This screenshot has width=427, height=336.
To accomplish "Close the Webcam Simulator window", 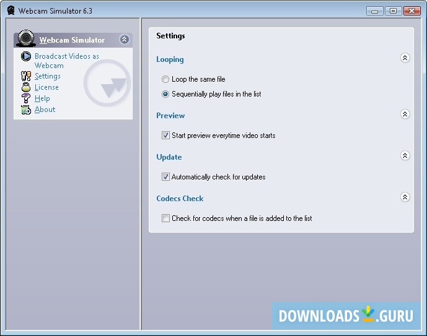I will (412, 11).
